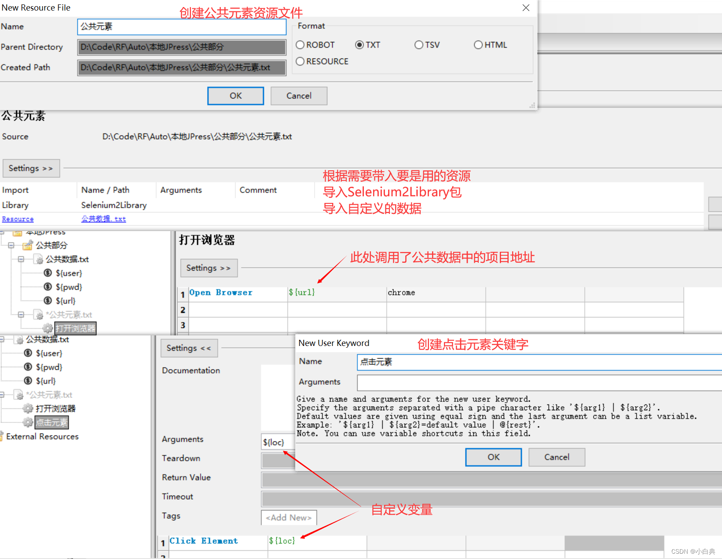Image resolution: width=722 pixels, height=559 pixels.
Task: Select TSV format radio button
Action: (x=419, y=45)
